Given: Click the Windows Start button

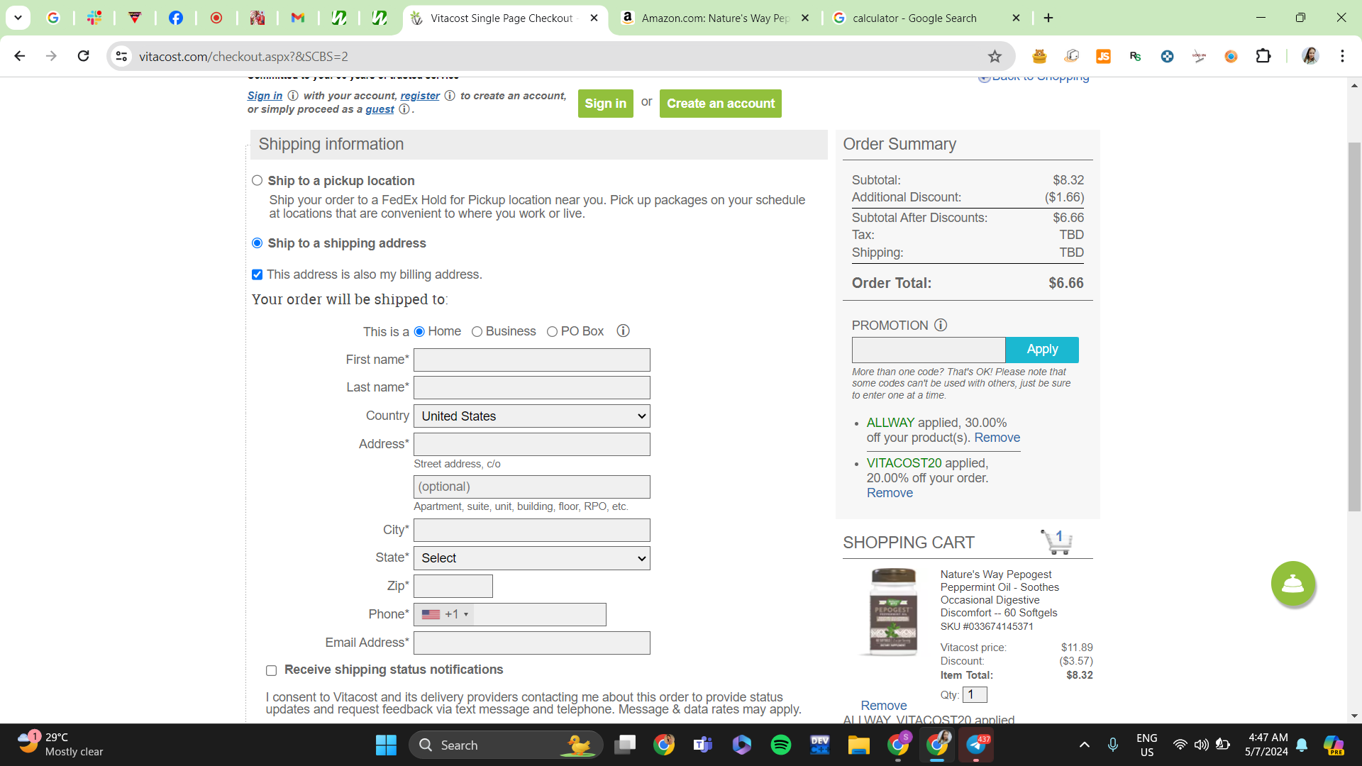Looking at the screenshot, I should tap(386, 745).
